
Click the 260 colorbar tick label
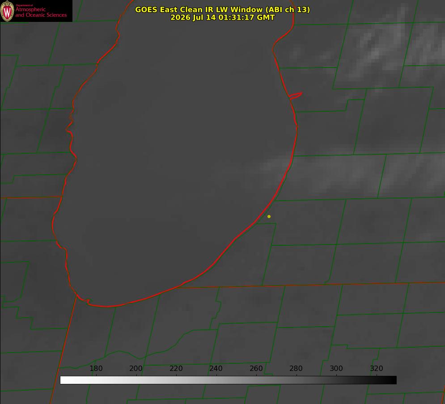256,368
